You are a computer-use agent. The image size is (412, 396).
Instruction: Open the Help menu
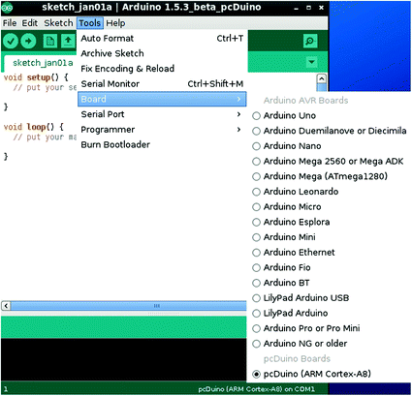click(115, 23)
